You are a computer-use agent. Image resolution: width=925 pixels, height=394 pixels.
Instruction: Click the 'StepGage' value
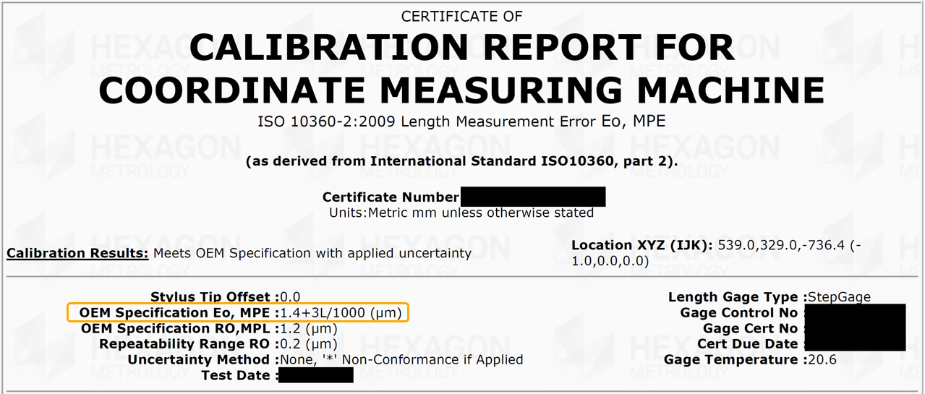[840, 297]
